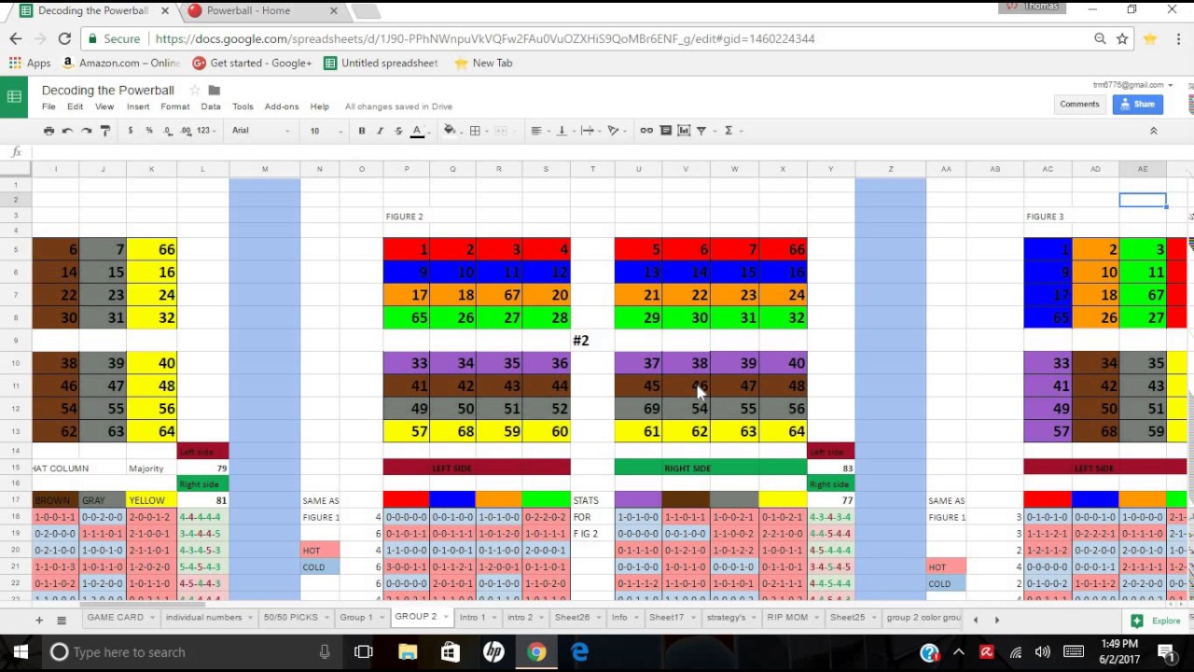
Task: Select the red cell containing 66
Action: 783,249
